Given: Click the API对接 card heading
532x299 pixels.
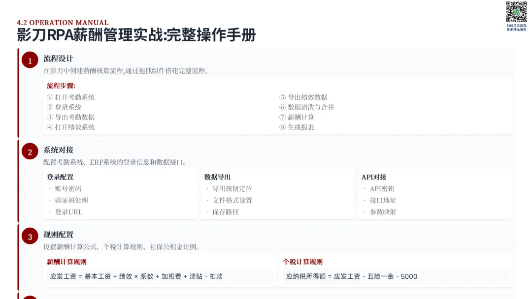Looking at the screenshot, I should pos(374,177).
